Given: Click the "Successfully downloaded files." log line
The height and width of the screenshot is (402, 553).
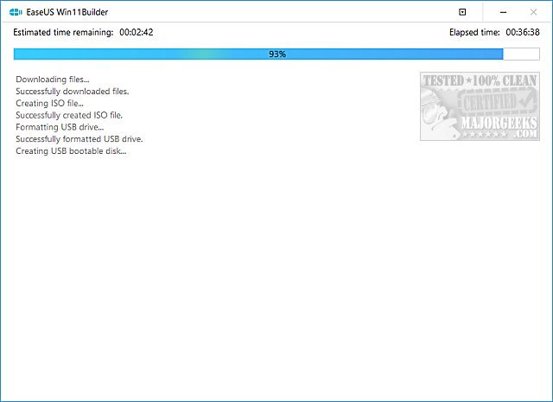Looking at the screenshot, I should coord(73,92).
